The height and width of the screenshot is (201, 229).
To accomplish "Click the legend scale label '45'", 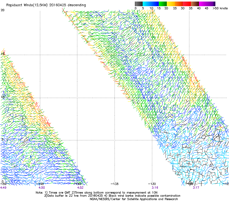I will click(x=206, y=8).
